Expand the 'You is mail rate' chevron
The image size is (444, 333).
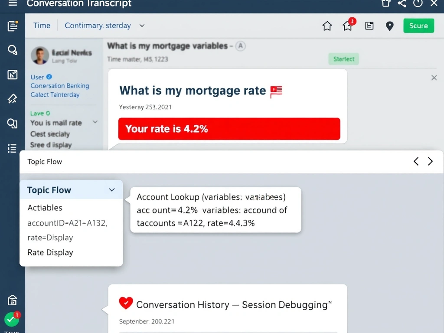(x=95, y=122)
